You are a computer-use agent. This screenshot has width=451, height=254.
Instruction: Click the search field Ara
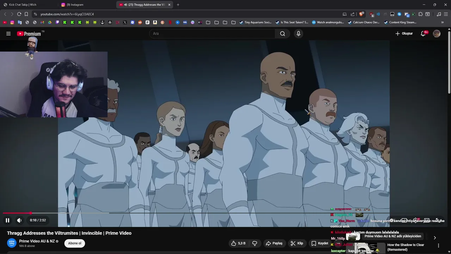(x=212, y=34)
